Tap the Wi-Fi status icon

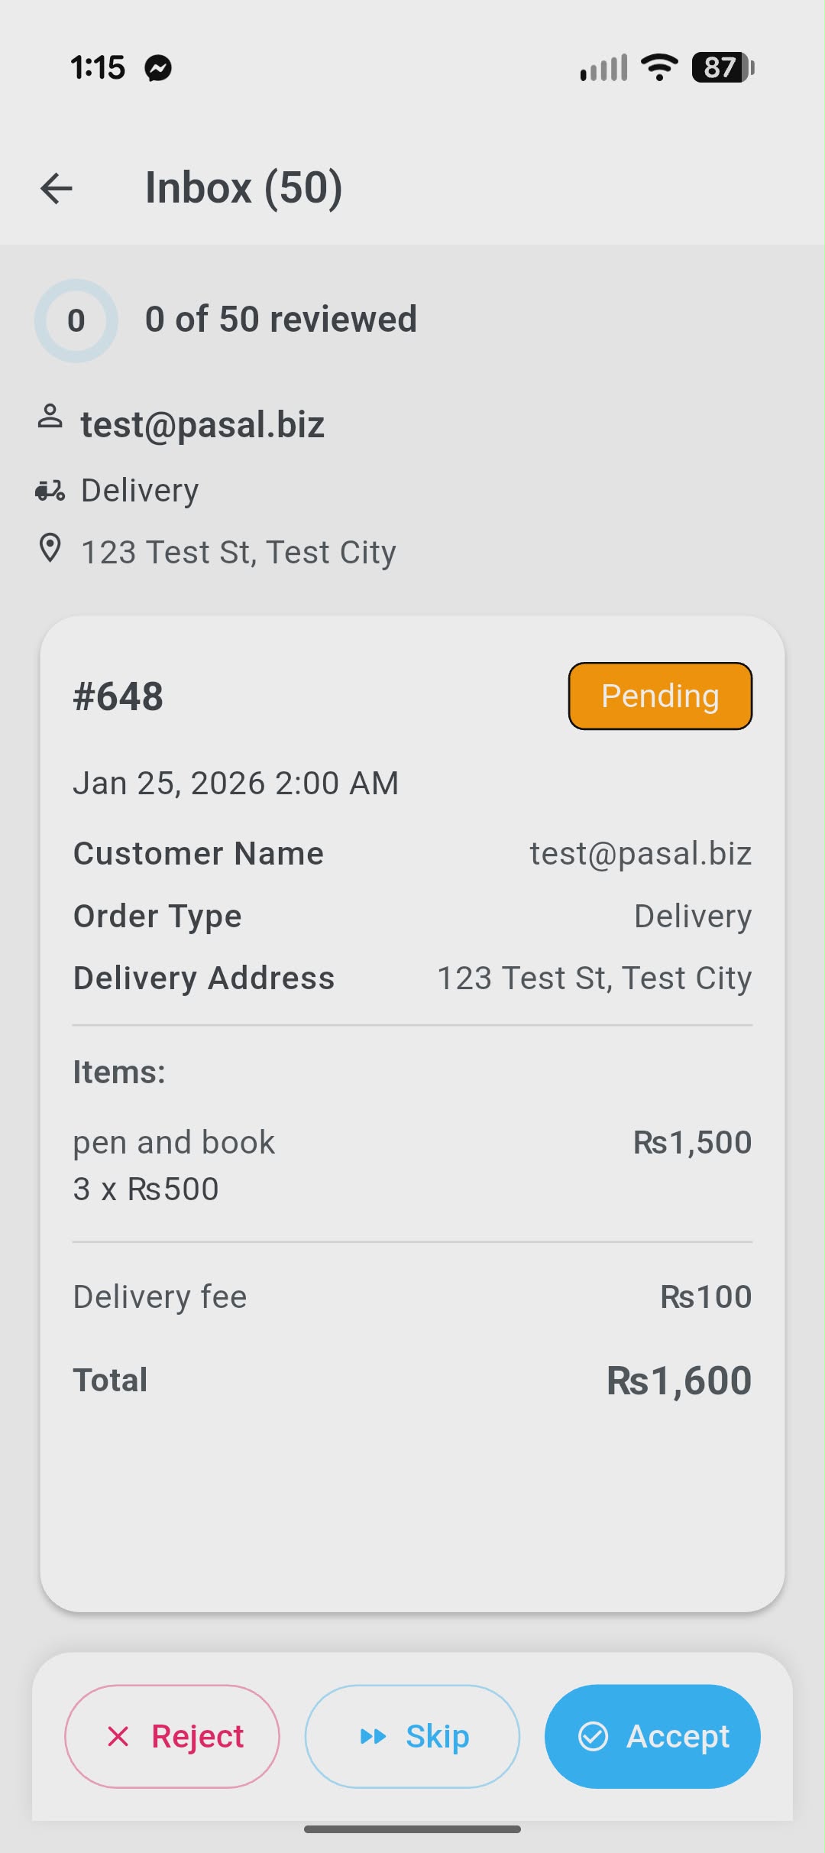[x=659, y=67]
